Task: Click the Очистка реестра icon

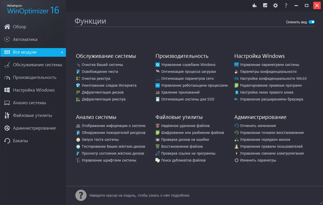Action: coord(78,79)
